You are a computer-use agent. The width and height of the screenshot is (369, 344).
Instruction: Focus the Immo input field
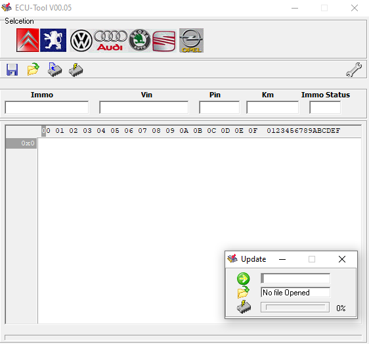tap(47, 107)
